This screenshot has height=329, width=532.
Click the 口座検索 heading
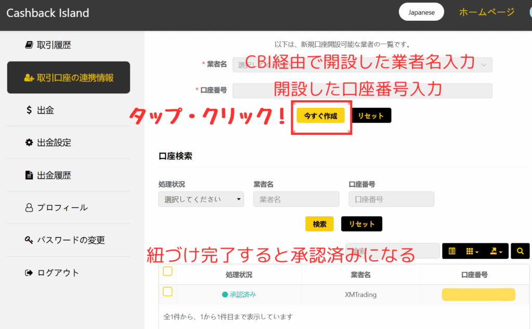click(x=176, y=156)
